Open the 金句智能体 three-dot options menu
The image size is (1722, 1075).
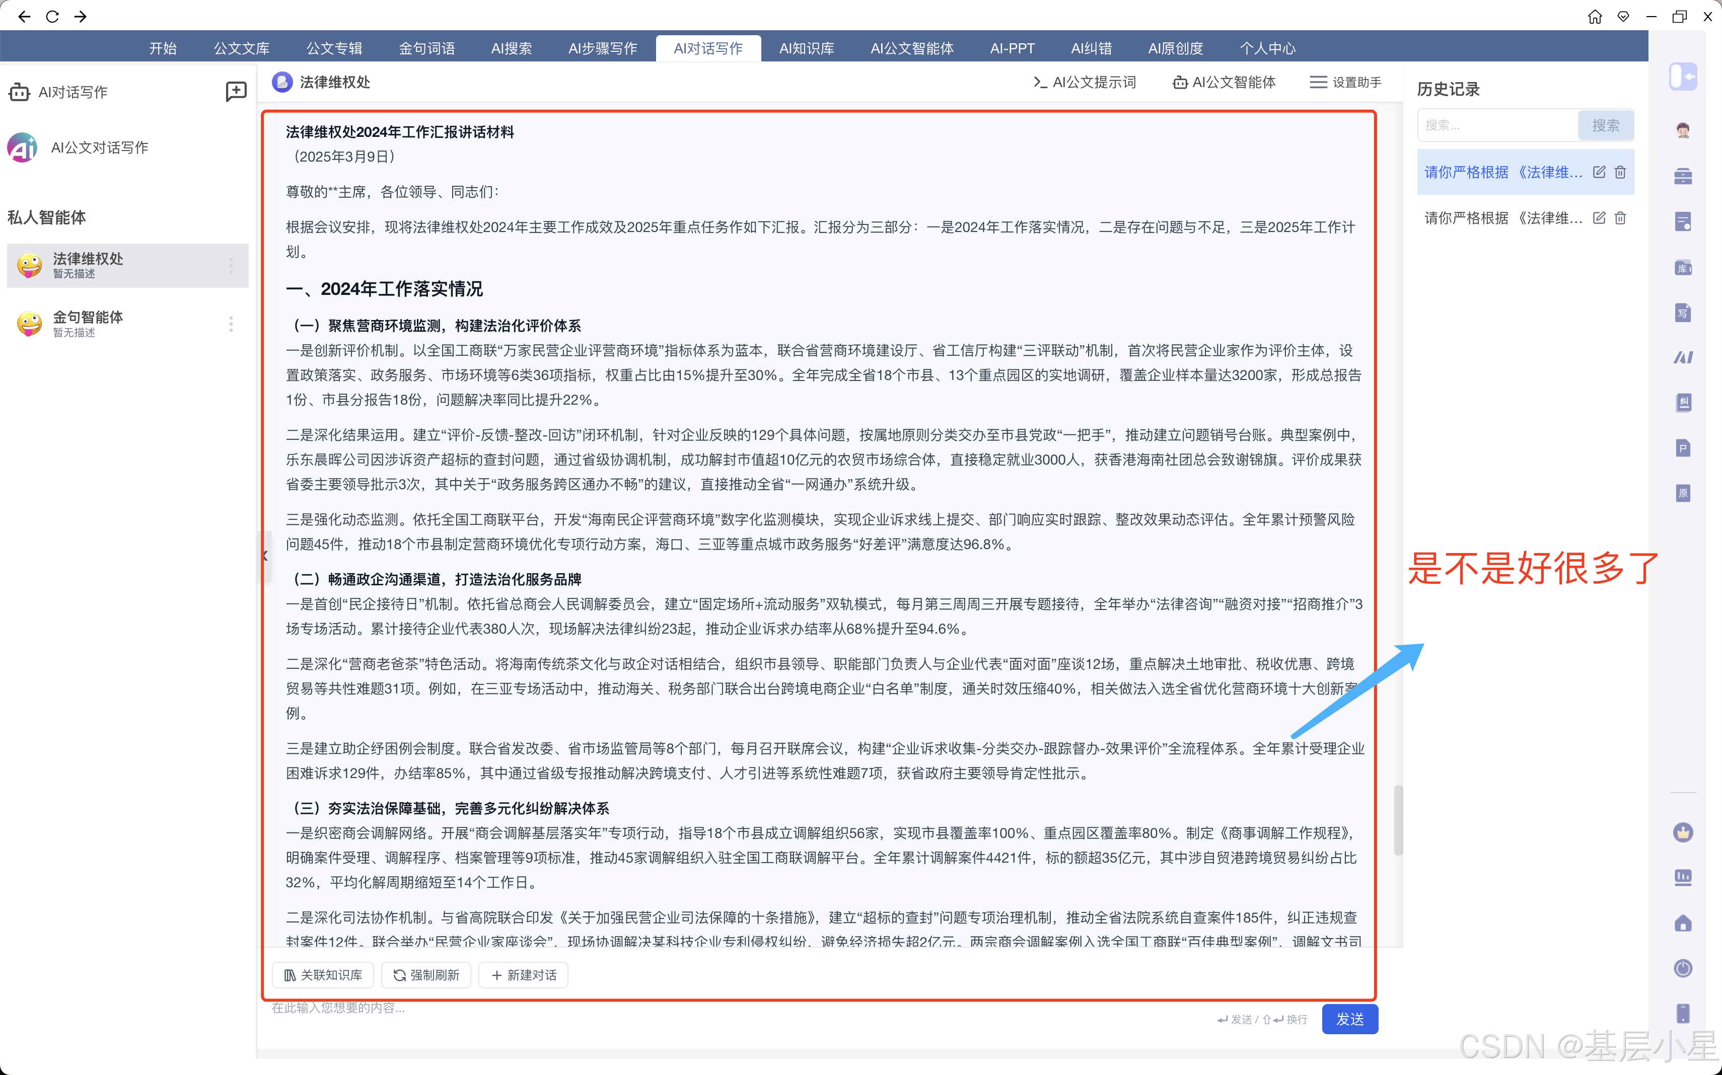pyautogui.click(x=231, y=324)
